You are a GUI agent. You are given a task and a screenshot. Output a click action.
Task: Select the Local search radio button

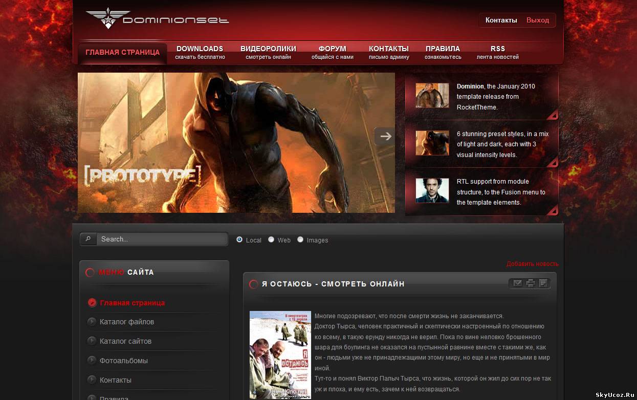coord(239,239)
